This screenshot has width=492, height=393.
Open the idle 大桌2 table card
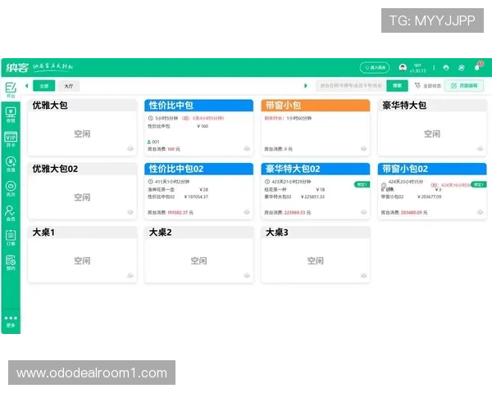199,255
